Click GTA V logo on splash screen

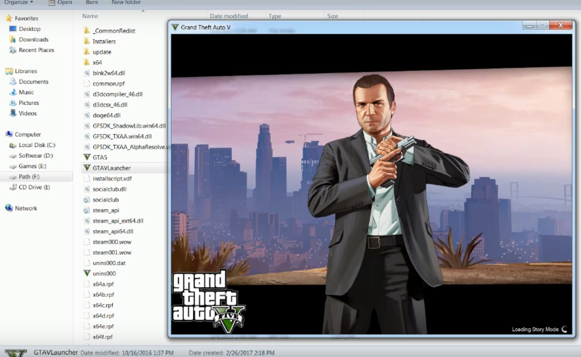[209, 301]
